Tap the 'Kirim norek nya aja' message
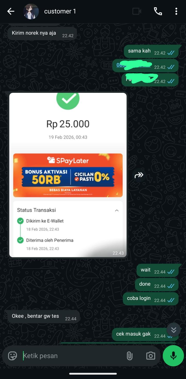The height and width of the screenshot is (379, 186). click(x=42, y=34)
